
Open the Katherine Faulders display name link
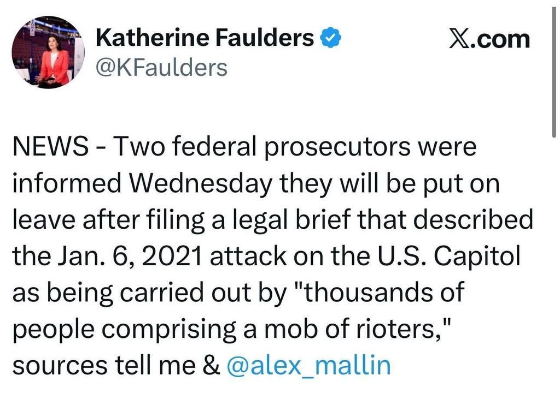(x=205, y=39)
